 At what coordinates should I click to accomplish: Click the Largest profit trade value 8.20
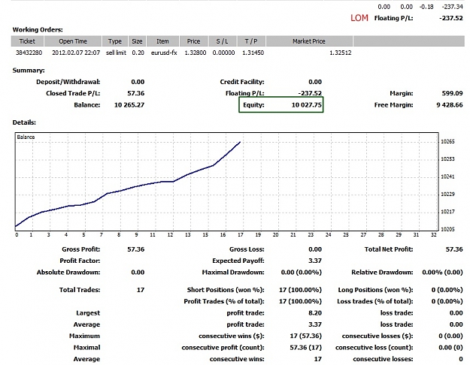[x=315, y=313]
